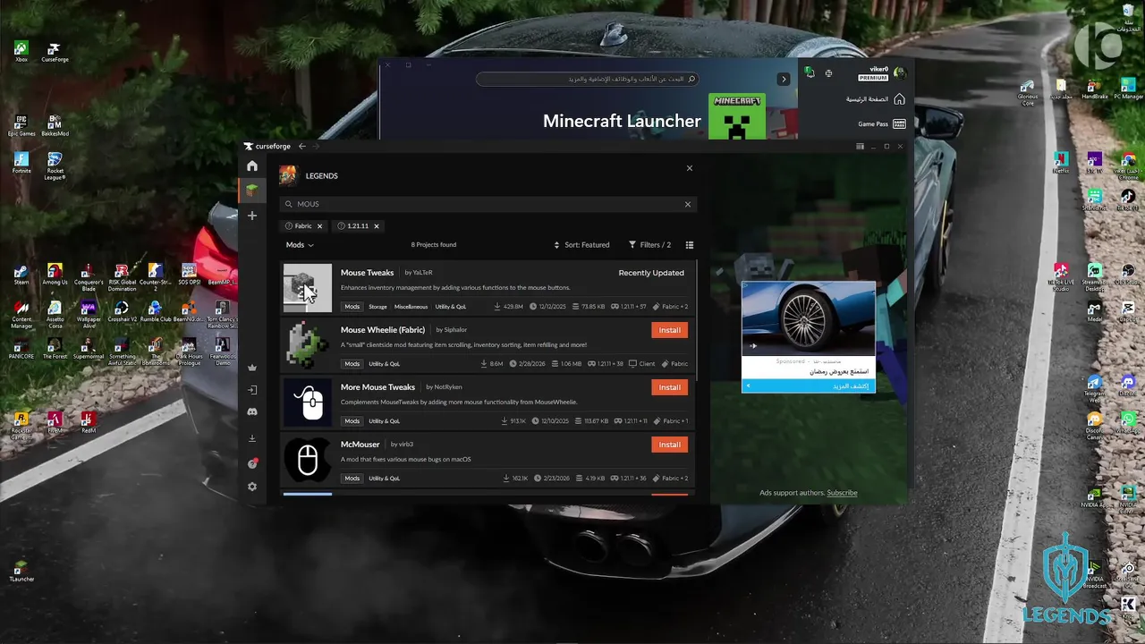This screenshot has height=644, width=1145.
Task: Click into the mod search field
Action: tap(488, 204)
